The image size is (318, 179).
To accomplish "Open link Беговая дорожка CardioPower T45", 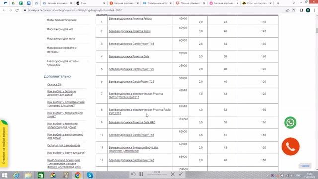I will [131, 160].
